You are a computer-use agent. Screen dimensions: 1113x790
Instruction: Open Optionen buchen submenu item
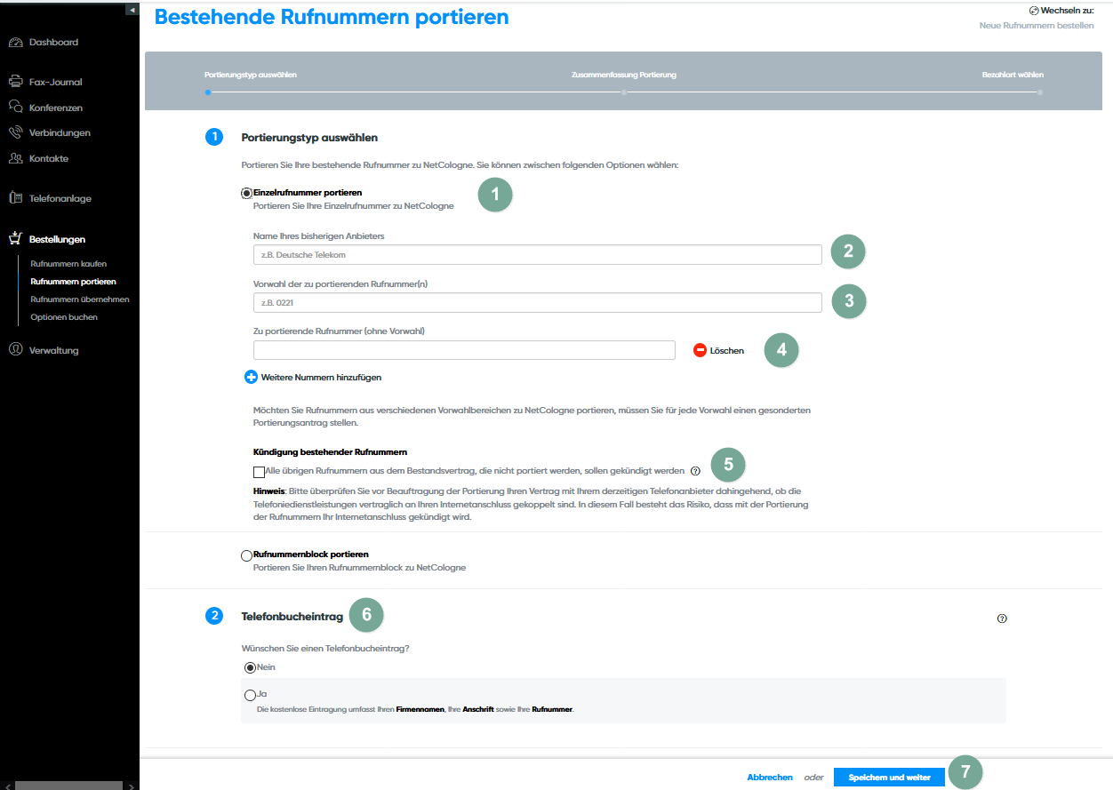coord(64,317)
